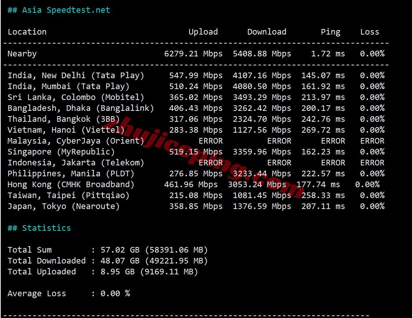Image resolution: width=412 pixels, height=318 pixels.
Task: Click the "## Asia Speedtest.net" heading
Action: (x=59, y=10)
